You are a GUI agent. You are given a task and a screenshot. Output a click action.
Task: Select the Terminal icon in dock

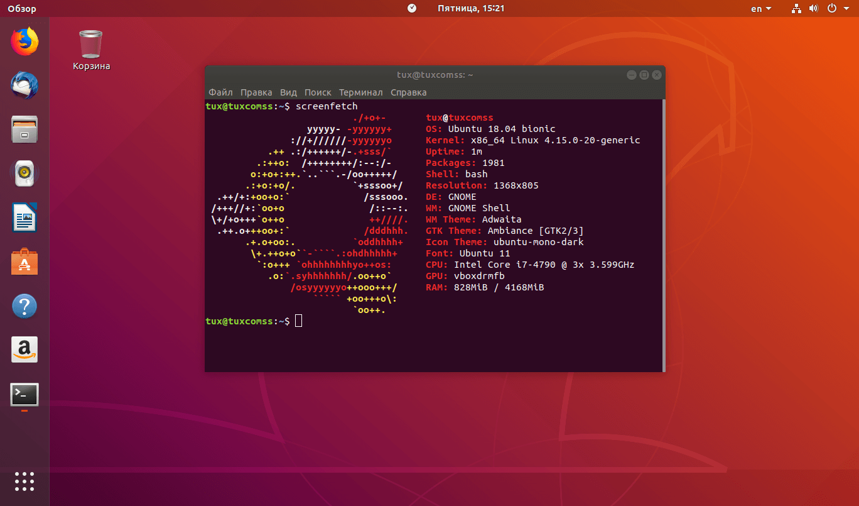[x=24, y=395]
